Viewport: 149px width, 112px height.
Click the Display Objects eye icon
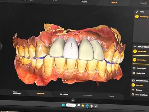135,47
